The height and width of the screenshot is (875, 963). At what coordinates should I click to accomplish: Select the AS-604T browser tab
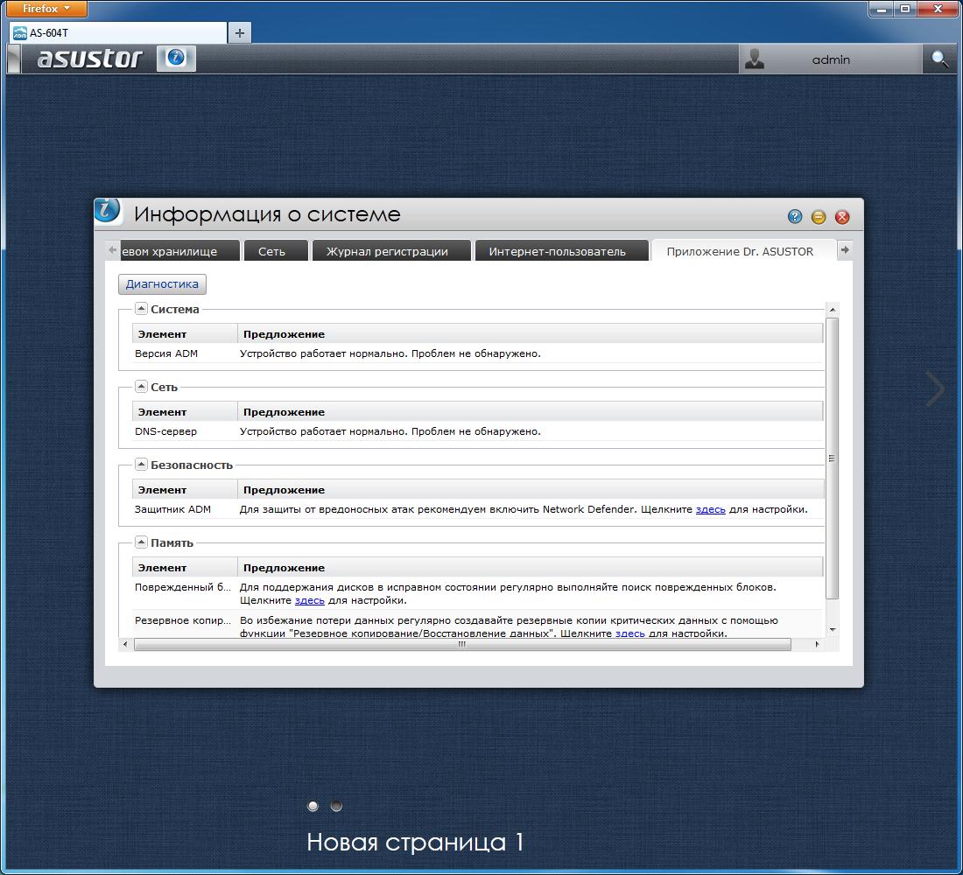point(118,32)
